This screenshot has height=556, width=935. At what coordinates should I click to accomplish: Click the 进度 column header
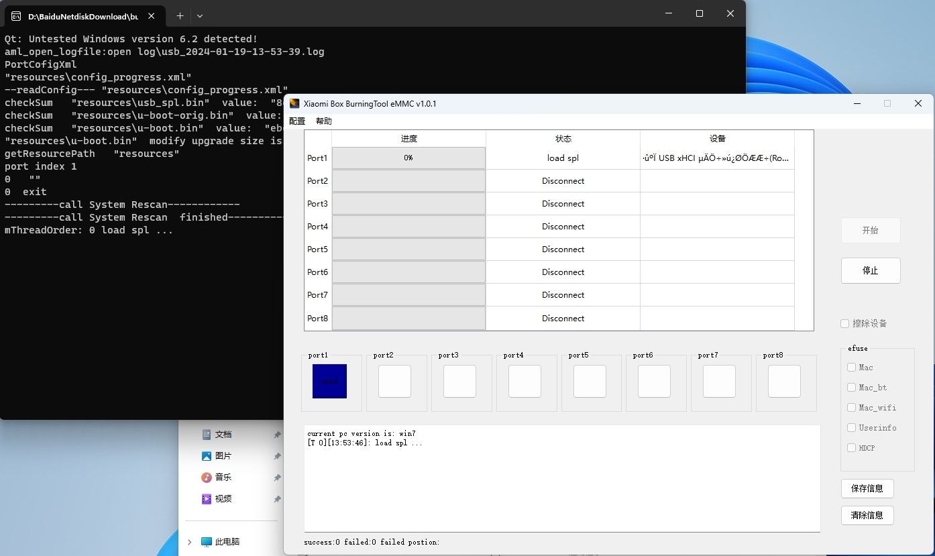(408, 139)
